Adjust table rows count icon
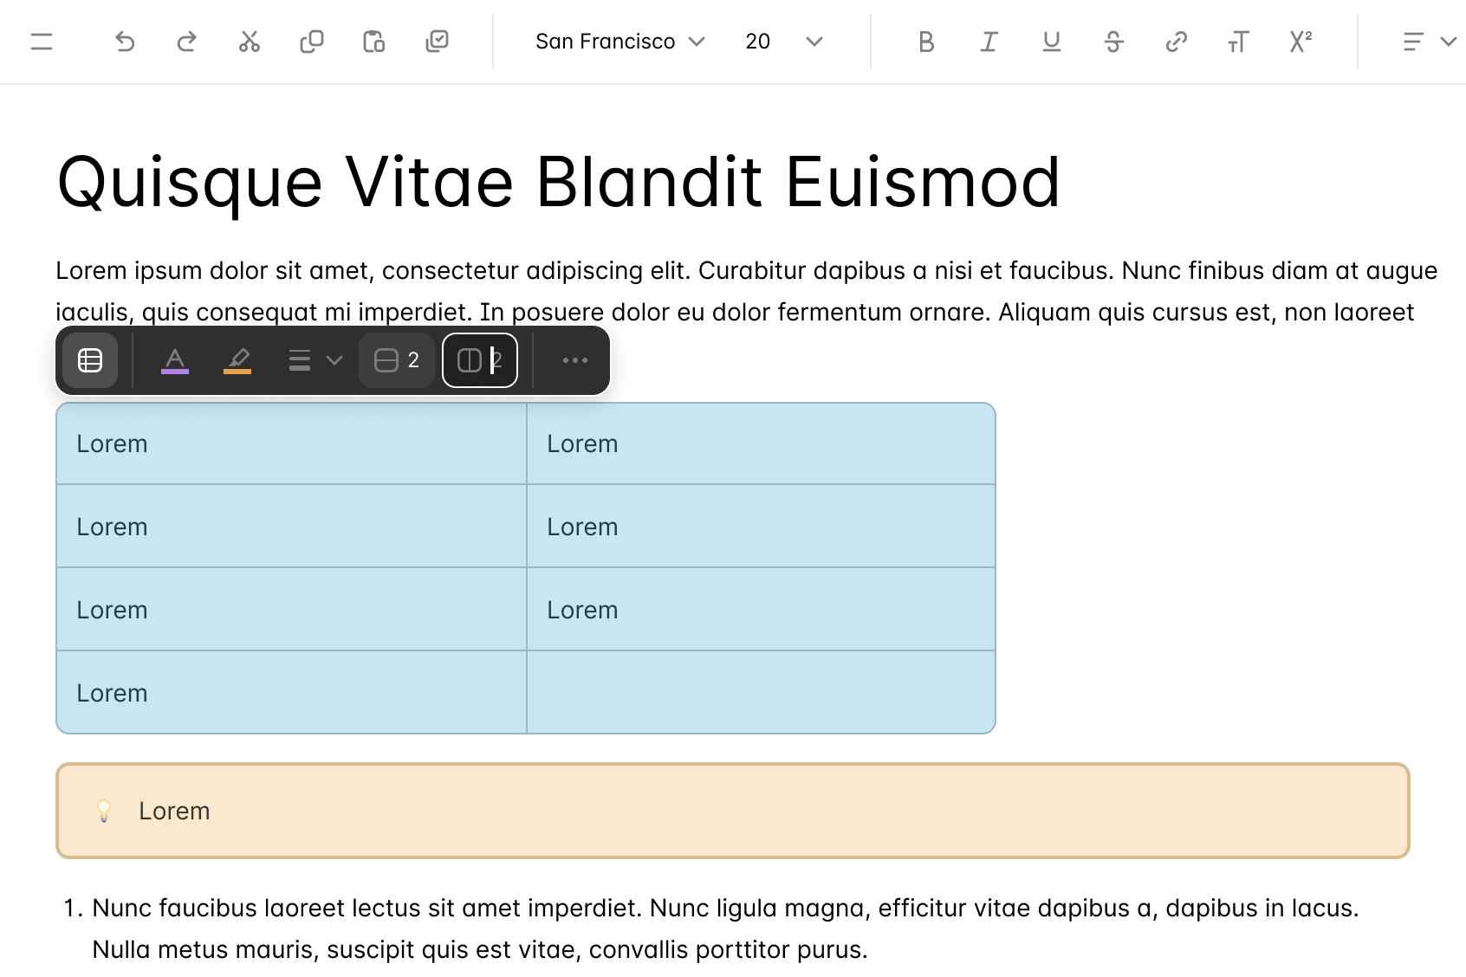Image resolution: width=1466 pixels, height=977 pixels. (x=395, y=360)
